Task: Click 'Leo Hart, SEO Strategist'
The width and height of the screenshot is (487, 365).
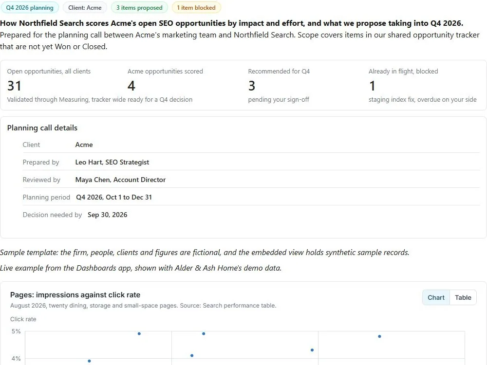Action: point(112,162)
